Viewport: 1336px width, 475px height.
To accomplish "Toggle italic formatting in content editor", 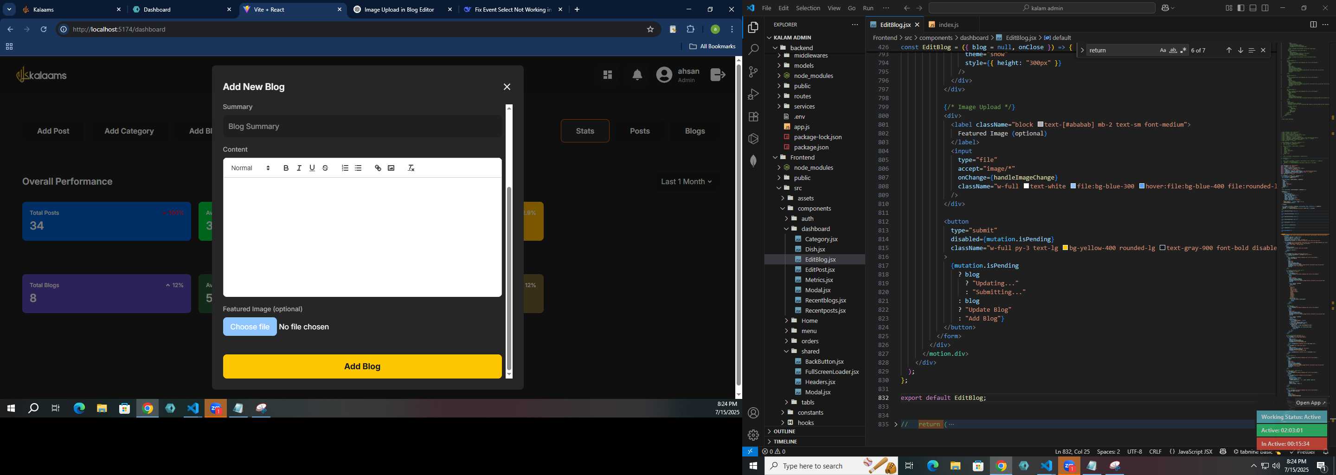I will [299, 168].
